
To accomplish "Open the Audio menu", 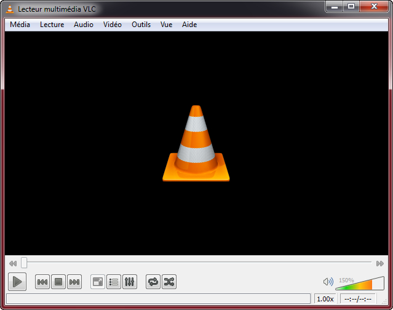I will (x=84, y=25).
